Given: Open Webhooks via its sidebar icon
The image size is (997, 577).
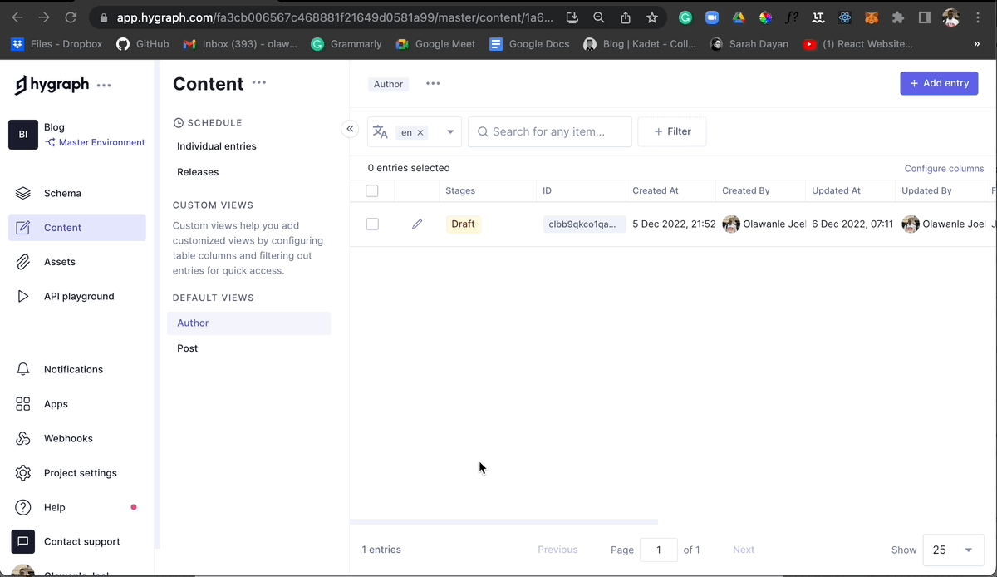Looking at the screenshot, I should [23, 438].
